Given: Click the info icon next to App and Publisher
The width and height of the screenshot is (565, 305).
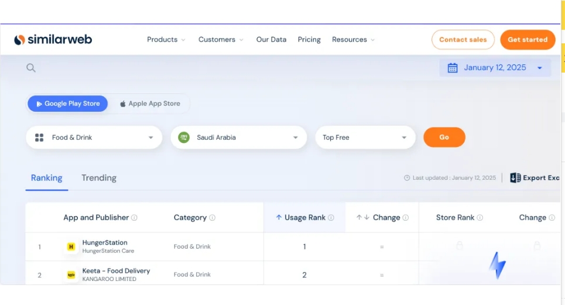Looking at the screenshot, I should point(134,218).
